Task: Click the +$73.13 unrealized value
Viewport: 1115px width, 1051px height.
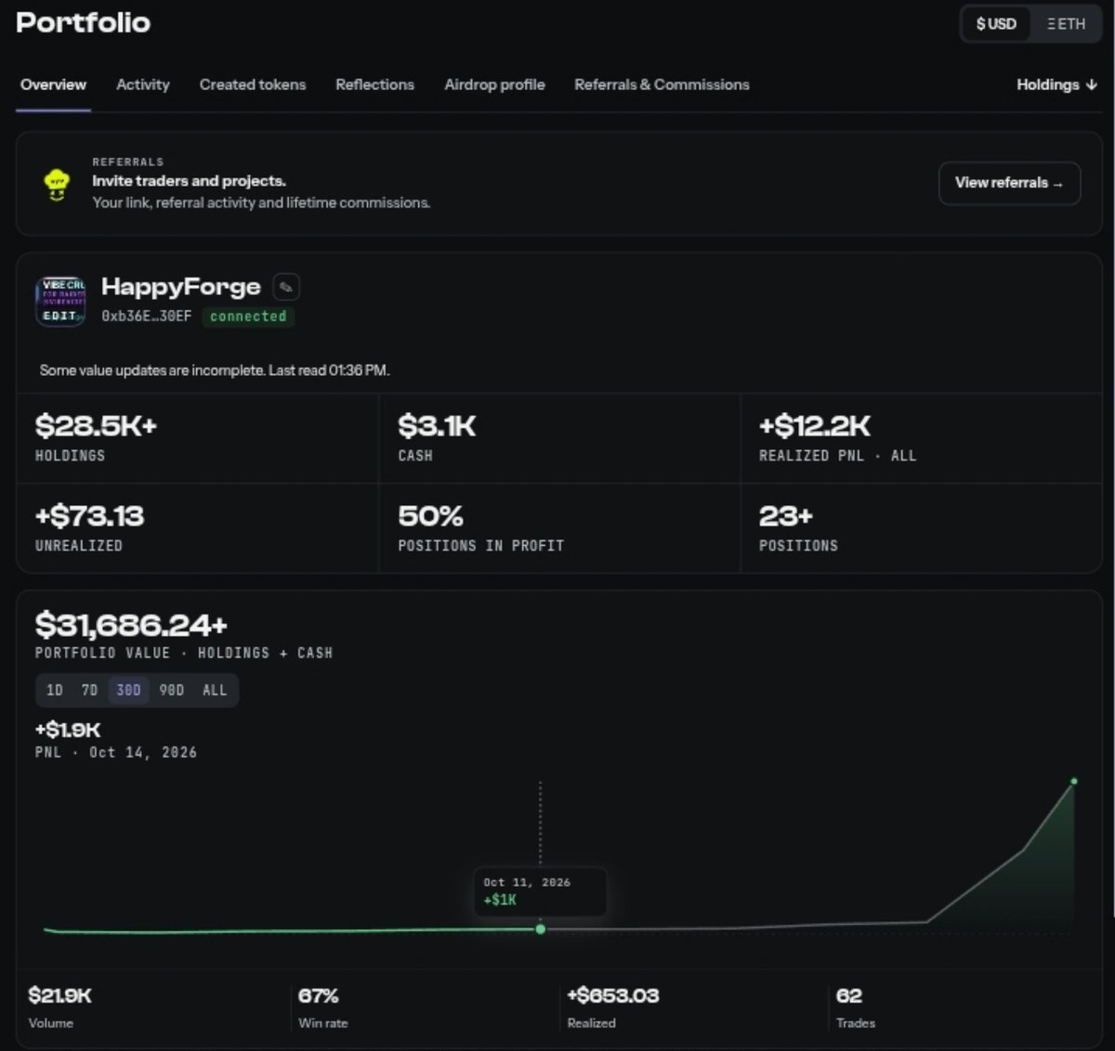Action: (x=89, y=516)
